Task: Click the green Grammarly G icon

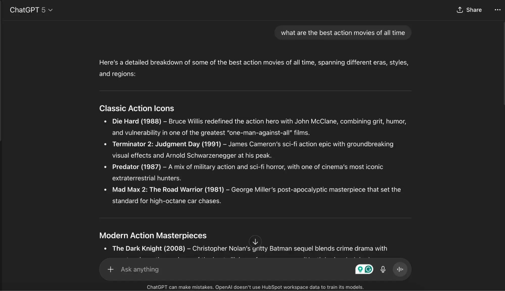Action: [368, 269]
